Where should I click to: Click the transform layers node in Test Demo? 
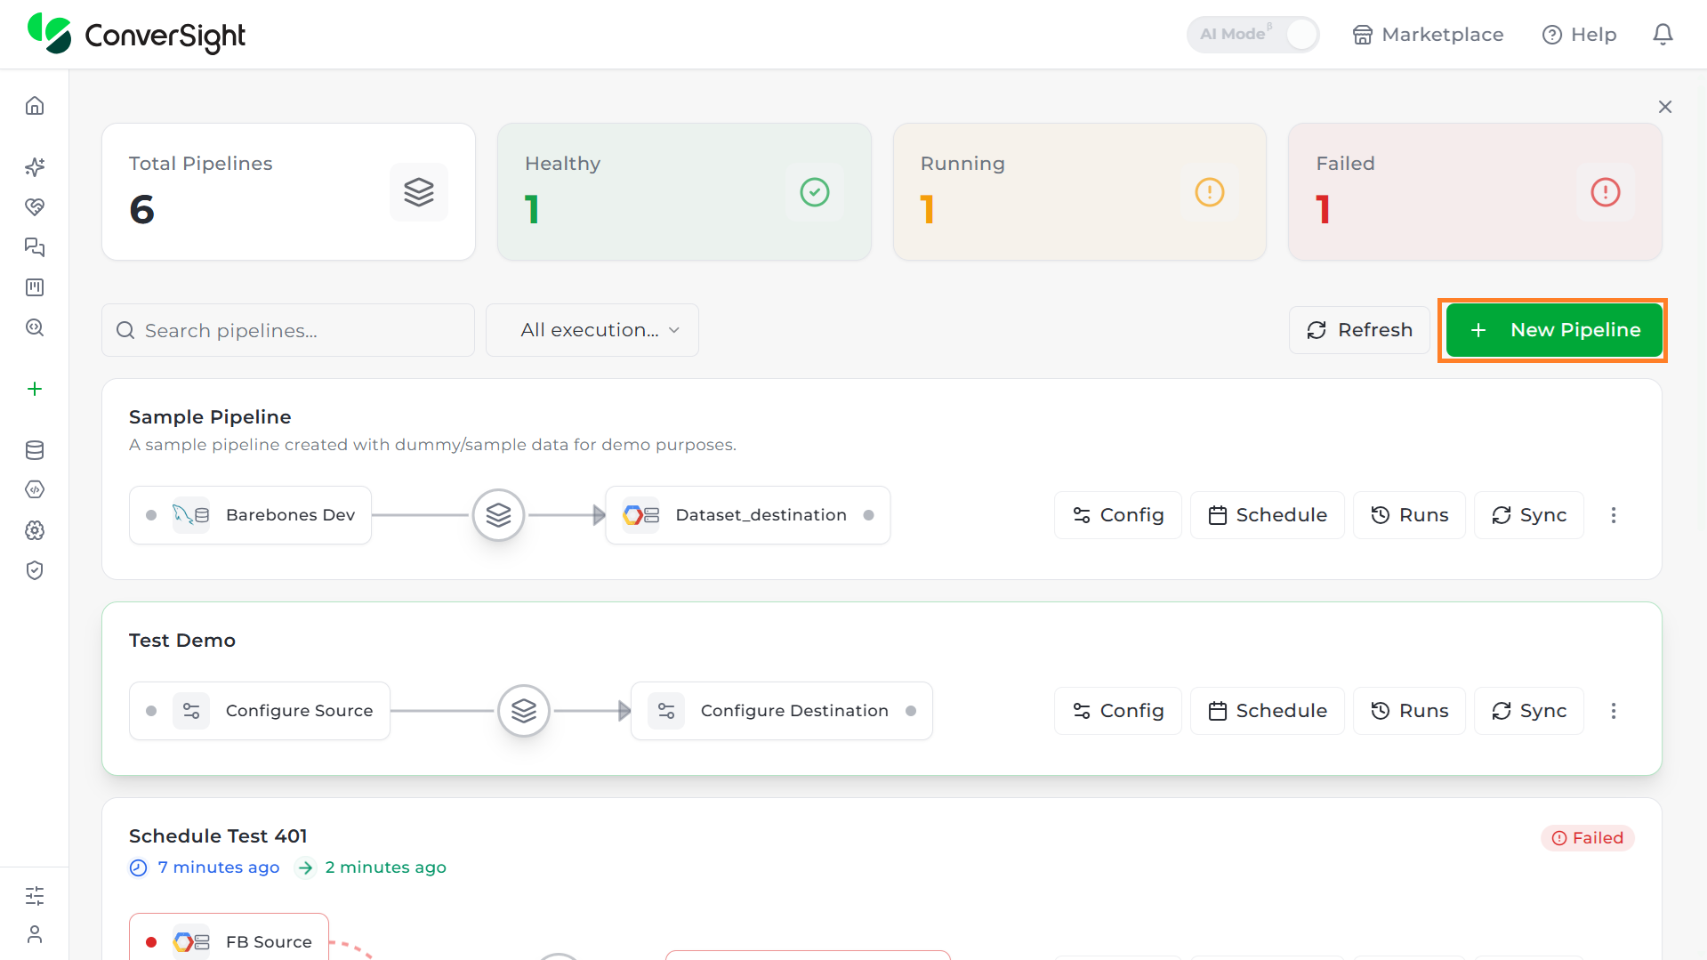click(524, 711)
